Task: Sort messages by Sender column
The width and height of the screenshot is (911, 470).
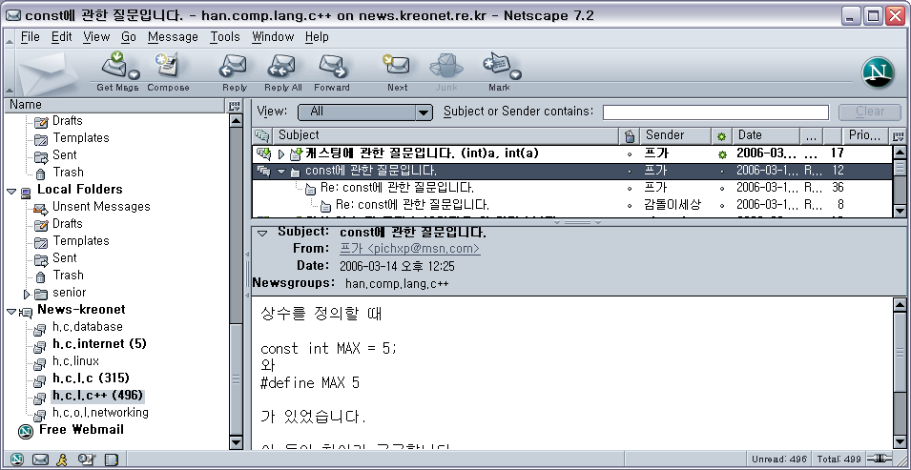Action: click(x=675, y=136)
